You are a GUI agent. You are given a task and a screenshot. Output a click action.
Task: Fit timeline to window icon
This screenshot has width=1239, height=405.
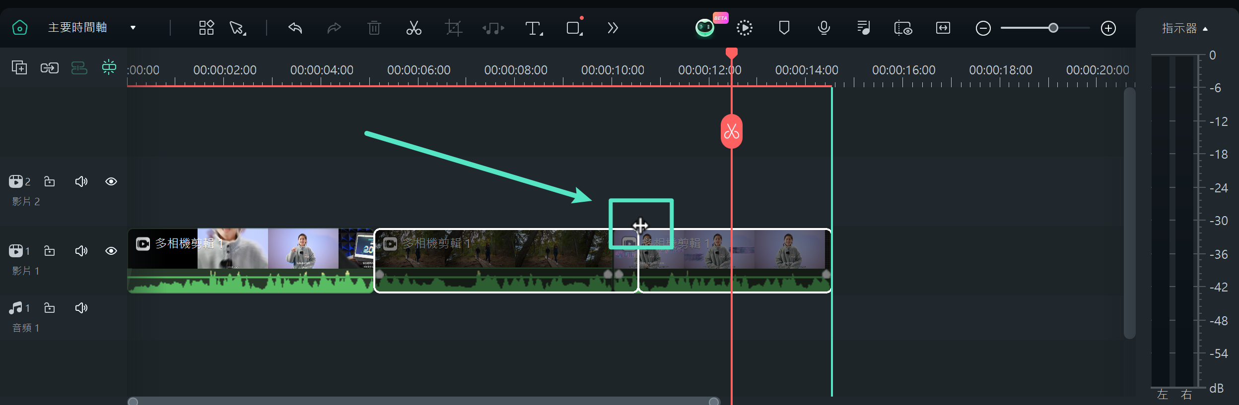pos(943,28)
